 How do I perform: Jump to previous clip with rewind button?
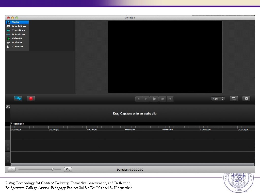click(163, 99)
